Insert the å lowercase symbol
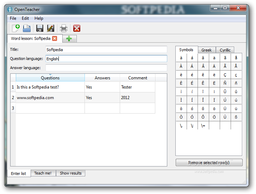The image size is (256, 194). point(236,58)
